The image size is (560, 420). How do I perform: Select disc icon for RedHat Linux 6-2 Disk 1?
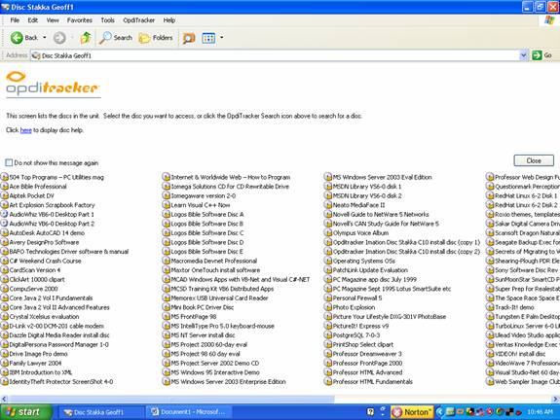490,195
